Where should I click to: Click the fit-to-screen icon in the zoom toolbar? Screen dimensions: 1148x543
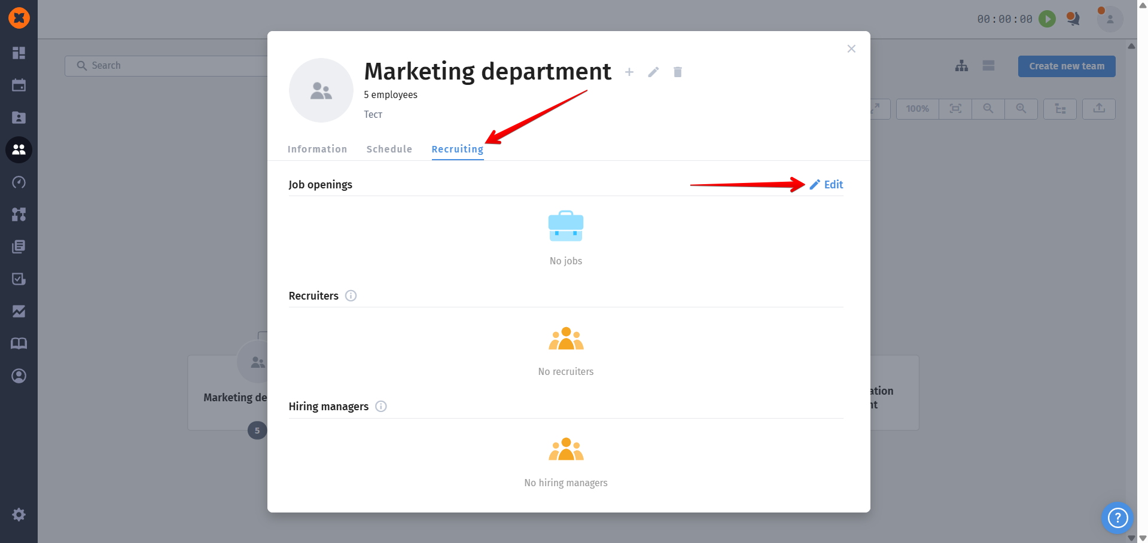[955, 109]
